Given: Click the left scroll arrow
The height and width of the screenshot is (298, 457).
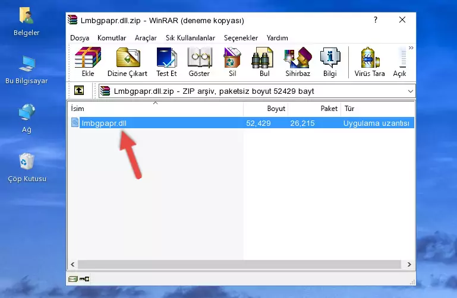Looking at the screenshot, I should [73, 264].
